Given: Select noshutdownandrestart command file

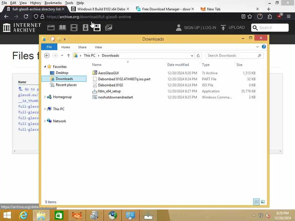Looking at the screenshot, I should pos(115,97).
